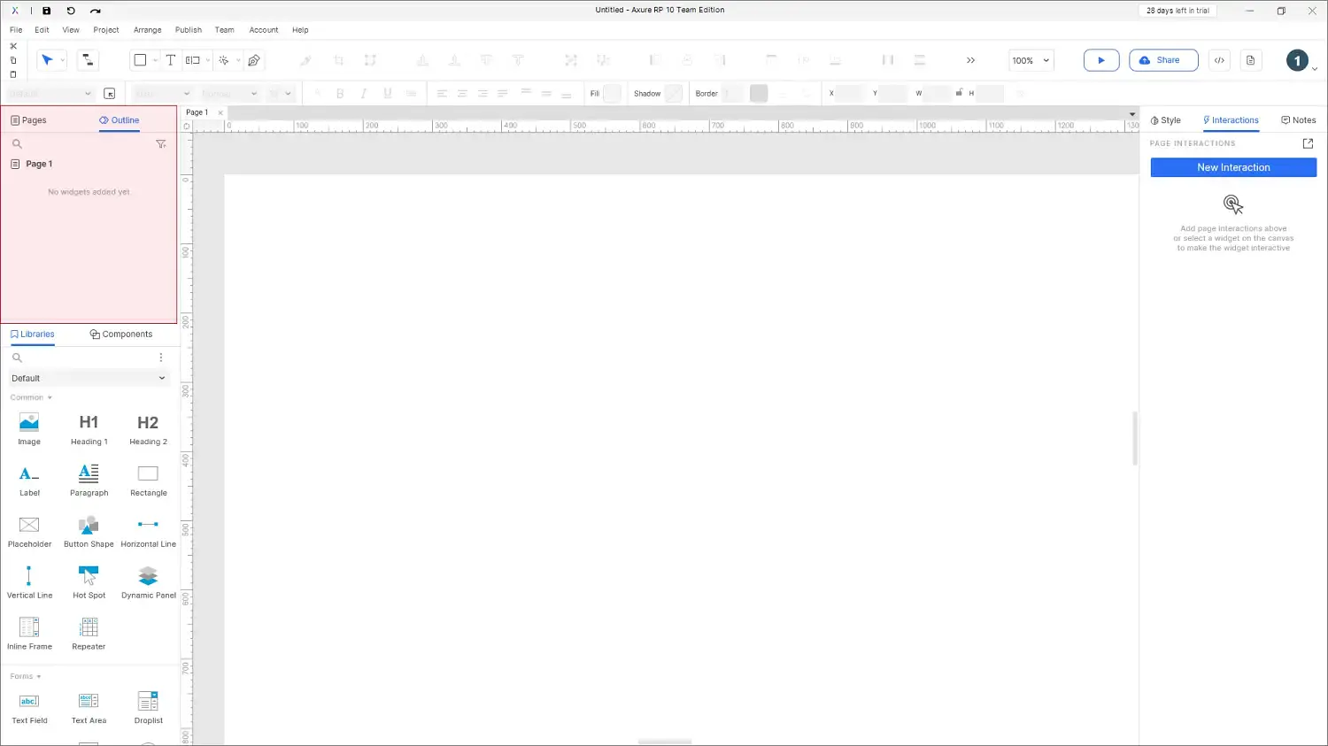The height and width of the screenshot is (746, 1328).
Task: Expand the toolbar overflow chevrons
Action: coord(970,60)
